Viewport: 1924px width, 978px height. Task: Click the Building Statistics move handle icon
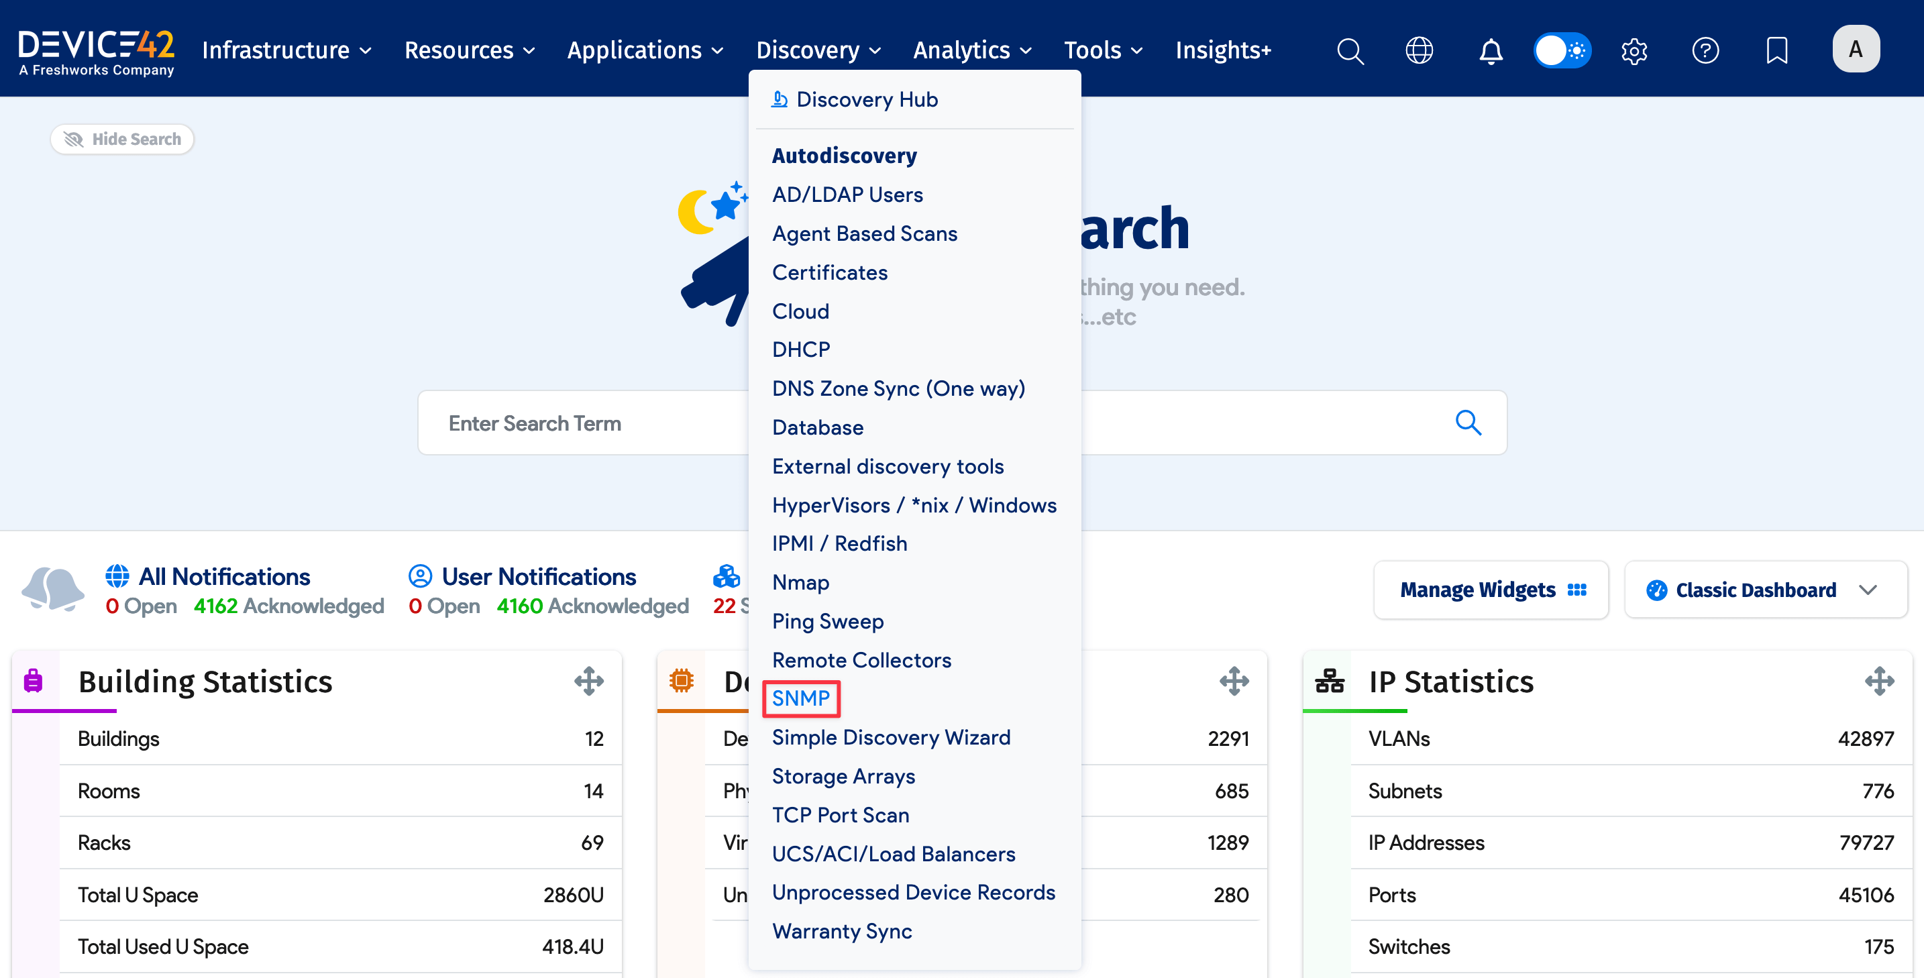tap(588, 681)
